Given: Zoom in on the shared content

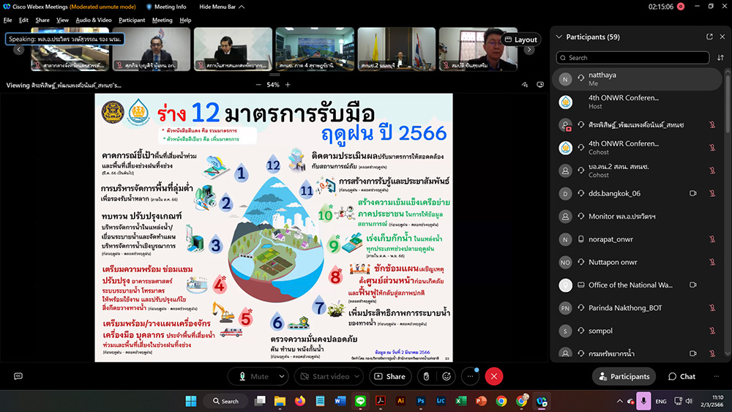Looking at the screenshot, I should coord(288,85).
